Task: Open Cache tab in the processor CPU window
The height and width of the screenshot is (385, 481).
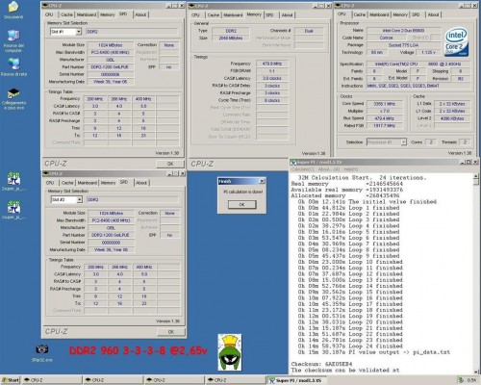Action: pyautogui.click(x=360, y=14)
